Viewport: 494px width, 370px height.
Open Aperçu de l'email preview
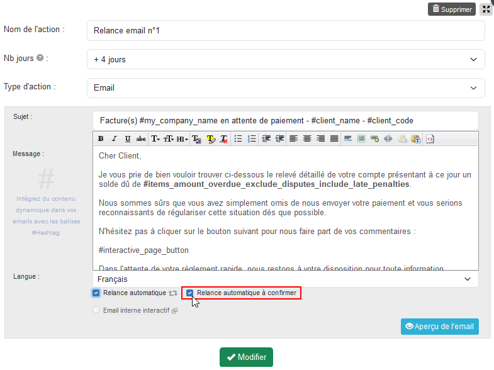coord(440,327)
